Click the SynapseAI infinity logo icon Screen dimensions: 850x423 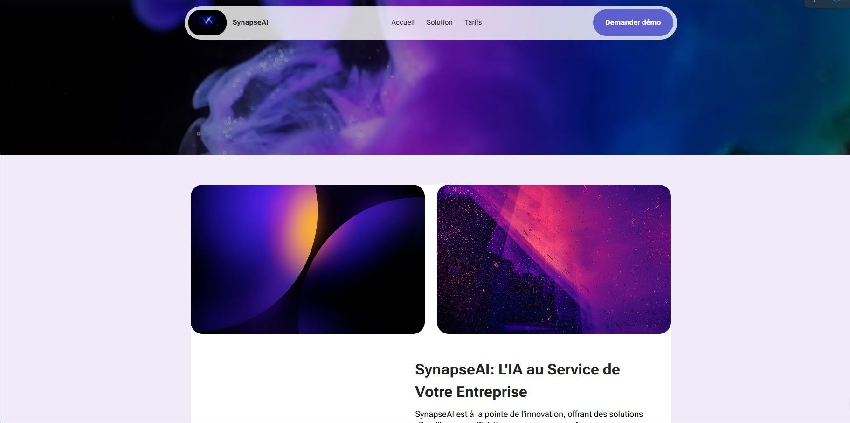tap(207, 22)
